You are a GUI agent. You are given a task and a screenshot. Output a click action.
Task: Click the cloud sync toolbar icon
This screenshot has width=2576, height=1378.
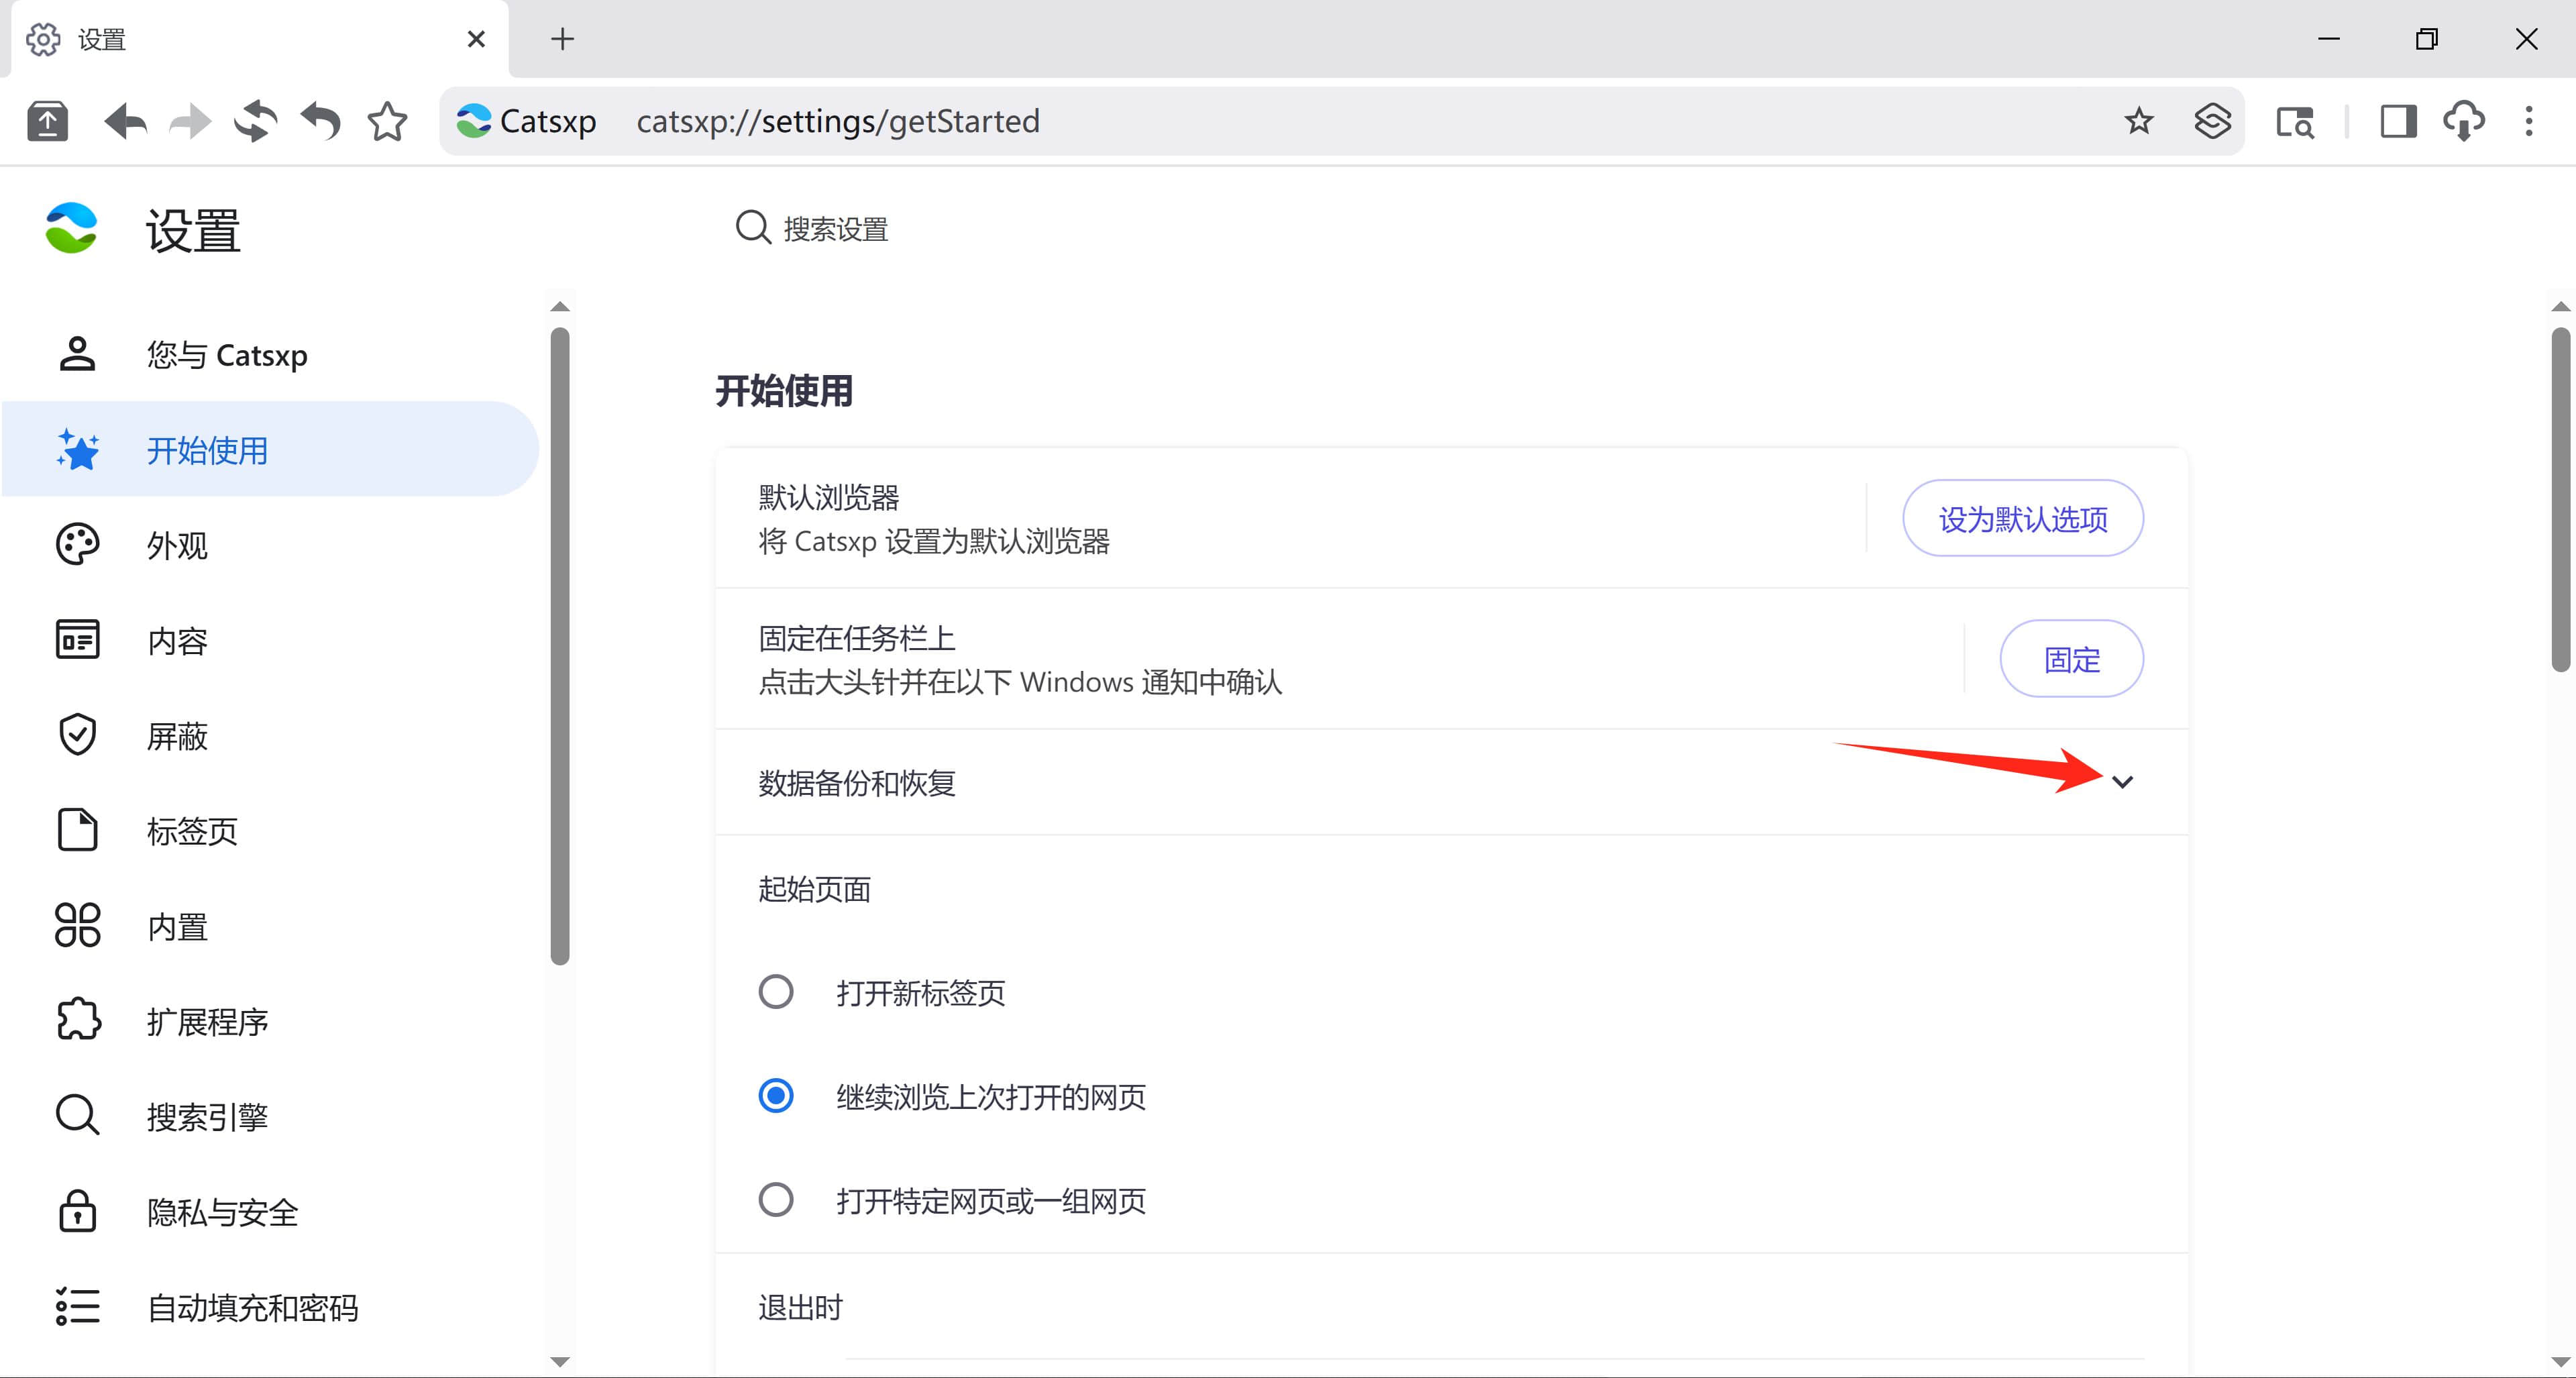tap(2463, 122)
